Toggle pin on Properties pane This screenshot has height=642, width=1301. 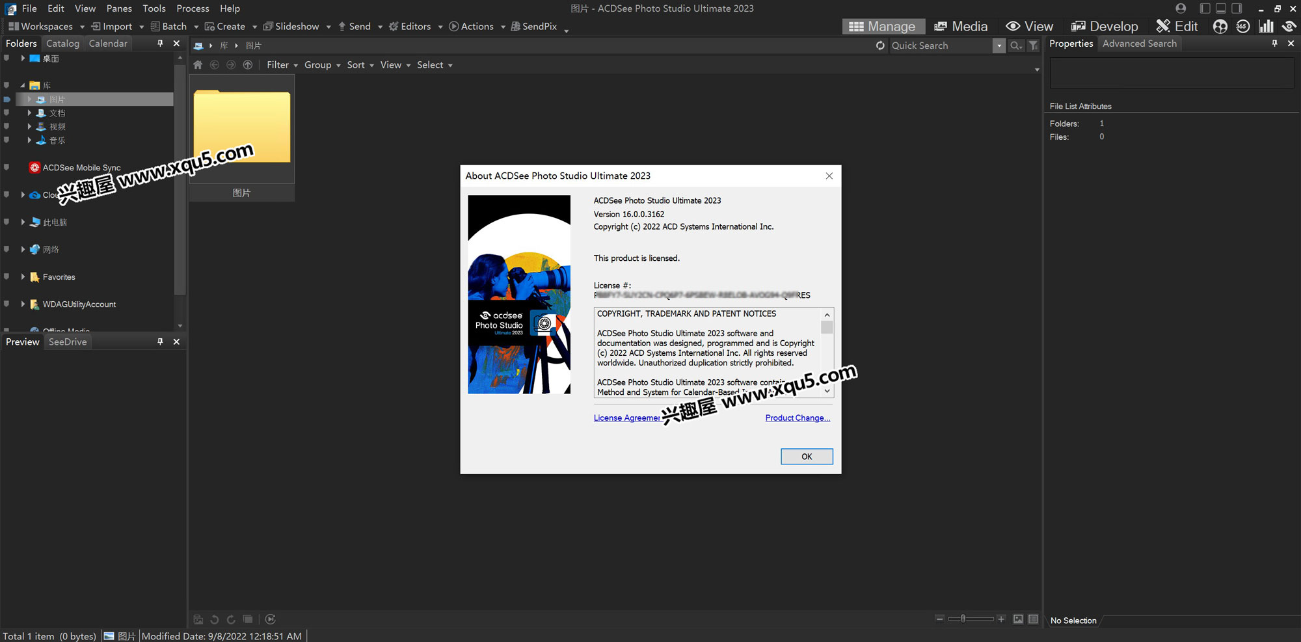click(1274, 43)
